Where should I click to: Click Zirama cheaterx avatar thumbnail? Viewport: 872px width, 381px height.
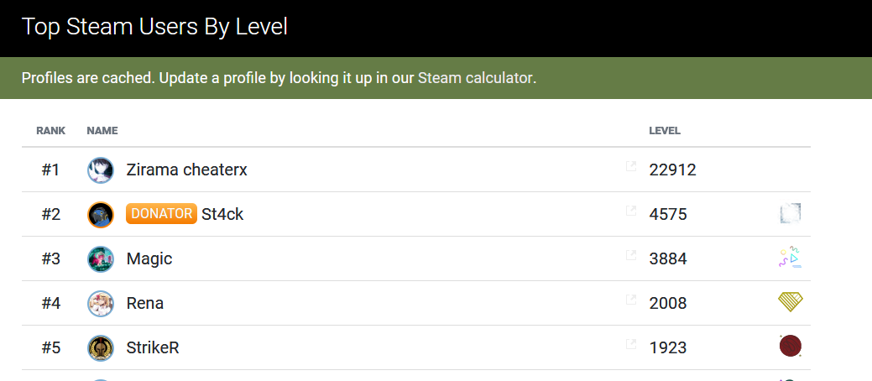pos(101,170)
